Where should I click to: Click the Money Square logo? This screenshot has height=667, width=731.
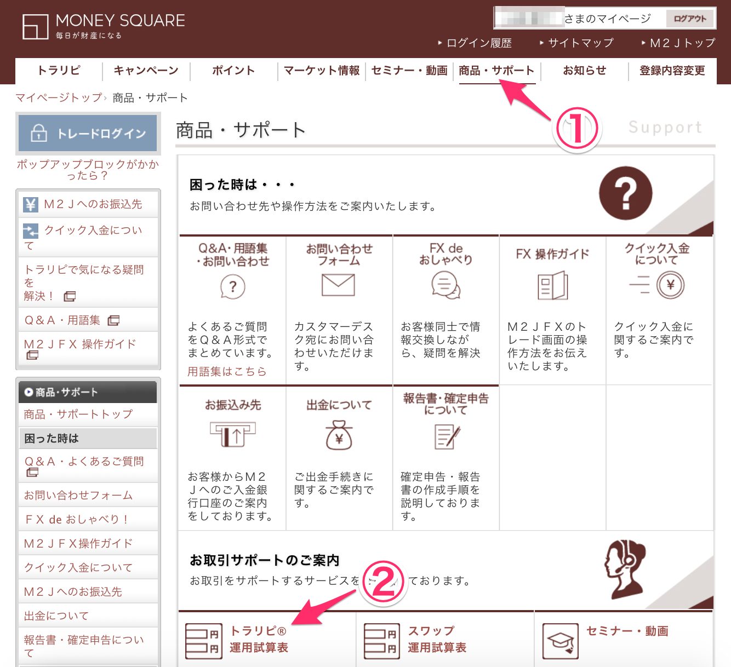click(x=104, y=26)
